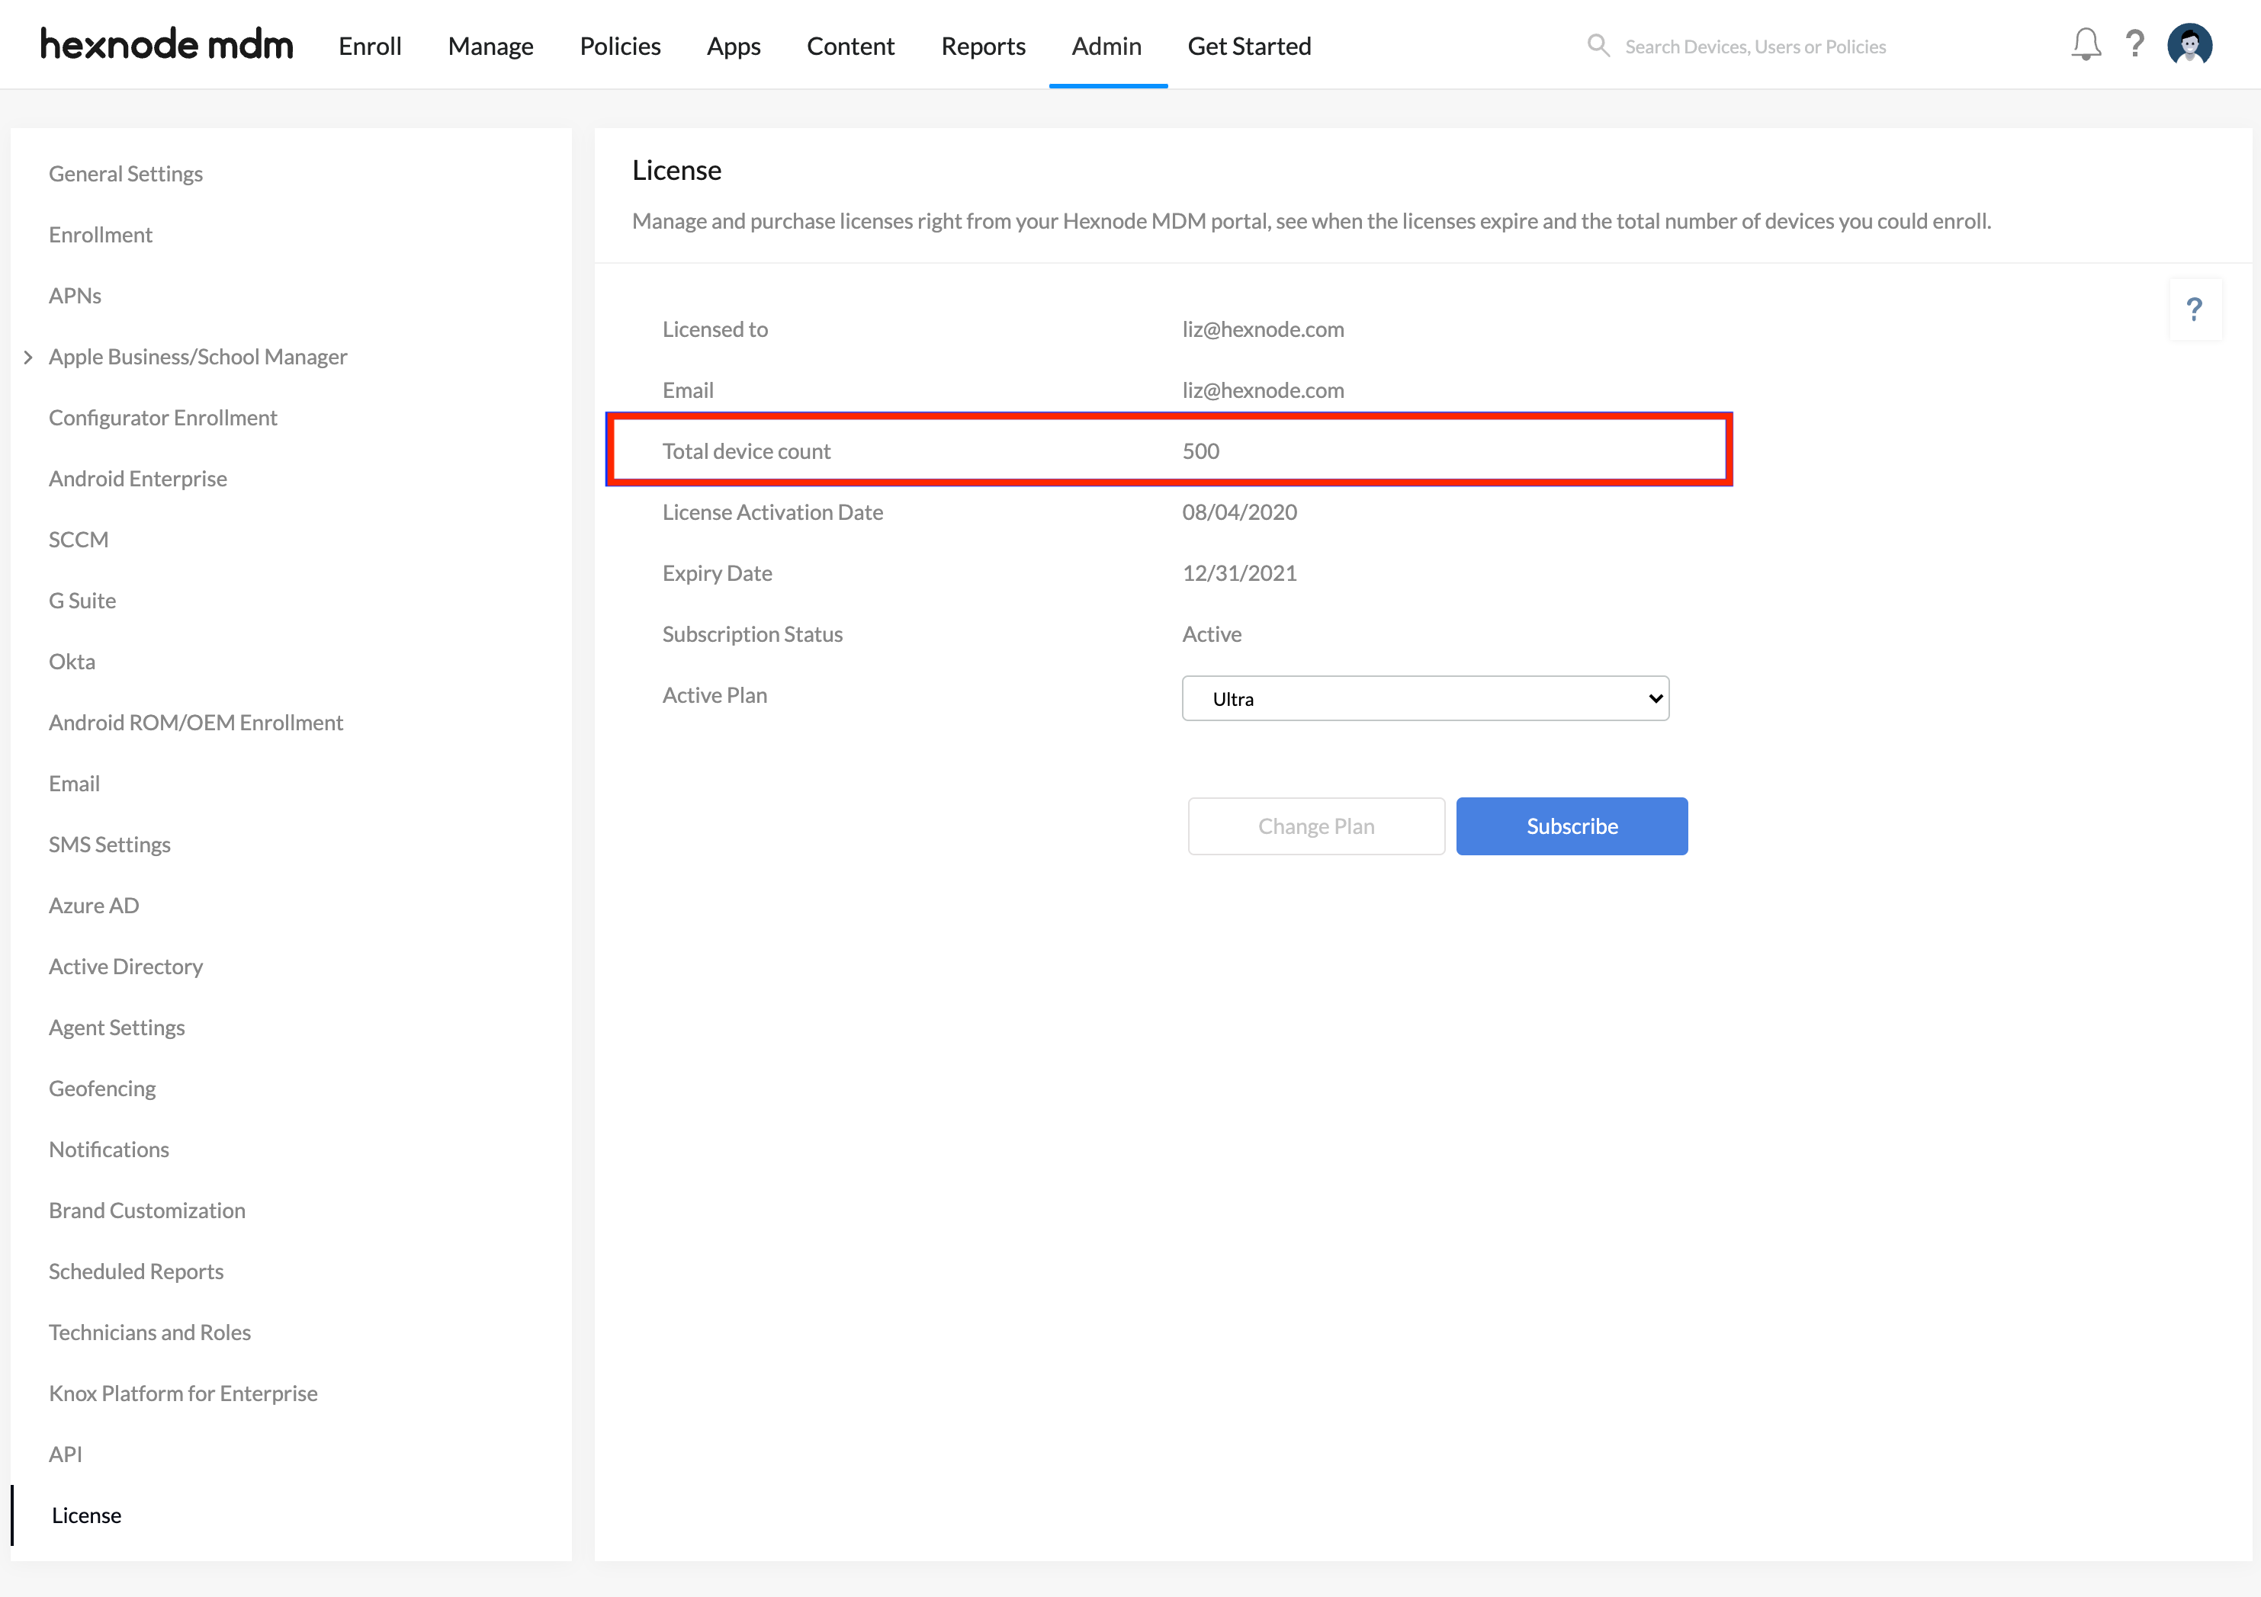Open the notifications bell icon

click(2086, 44)
